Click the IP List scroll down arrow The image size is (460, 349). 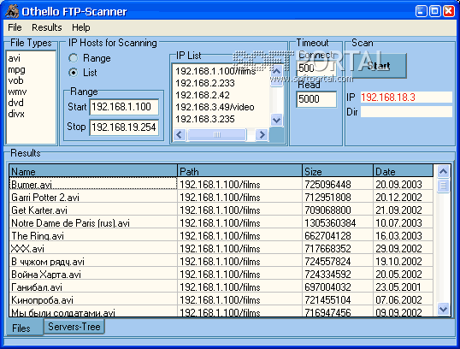click(276, 120)
